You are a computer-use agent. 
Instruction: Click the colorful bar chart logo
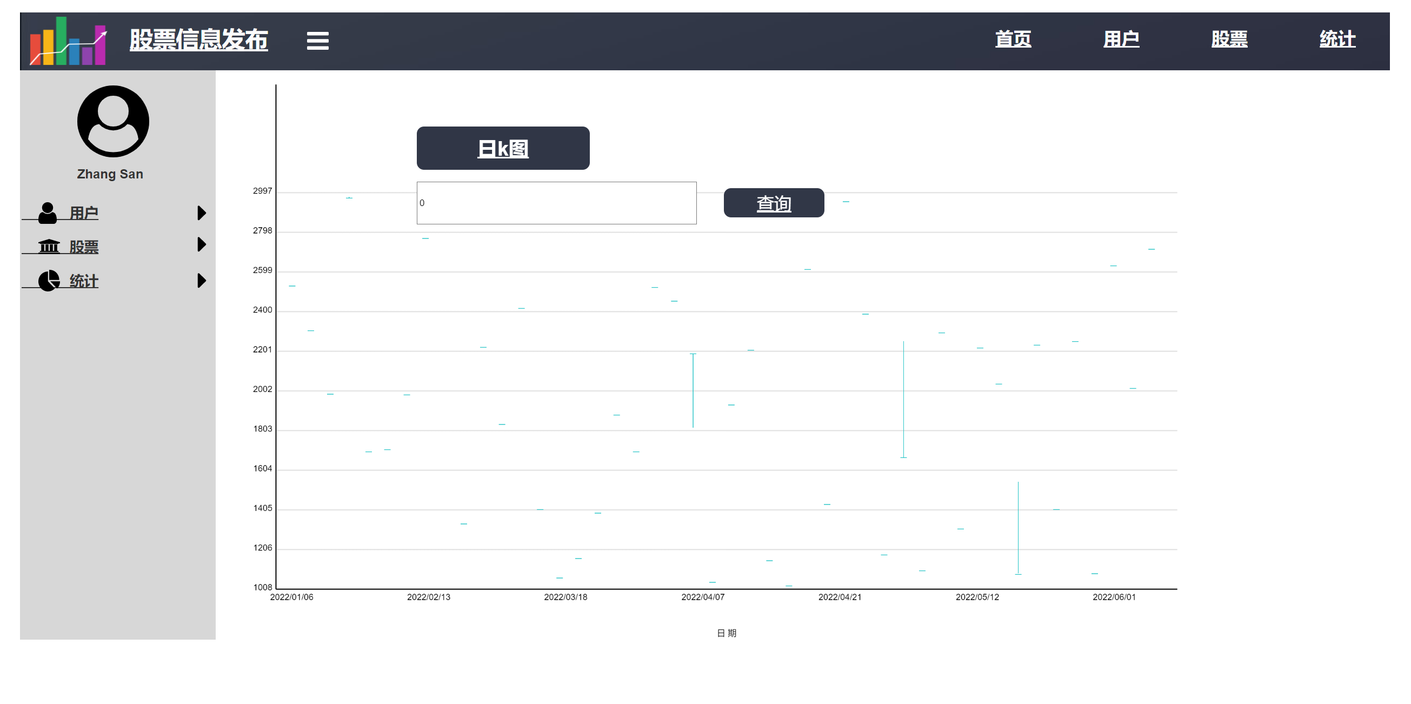click(68, 41)
